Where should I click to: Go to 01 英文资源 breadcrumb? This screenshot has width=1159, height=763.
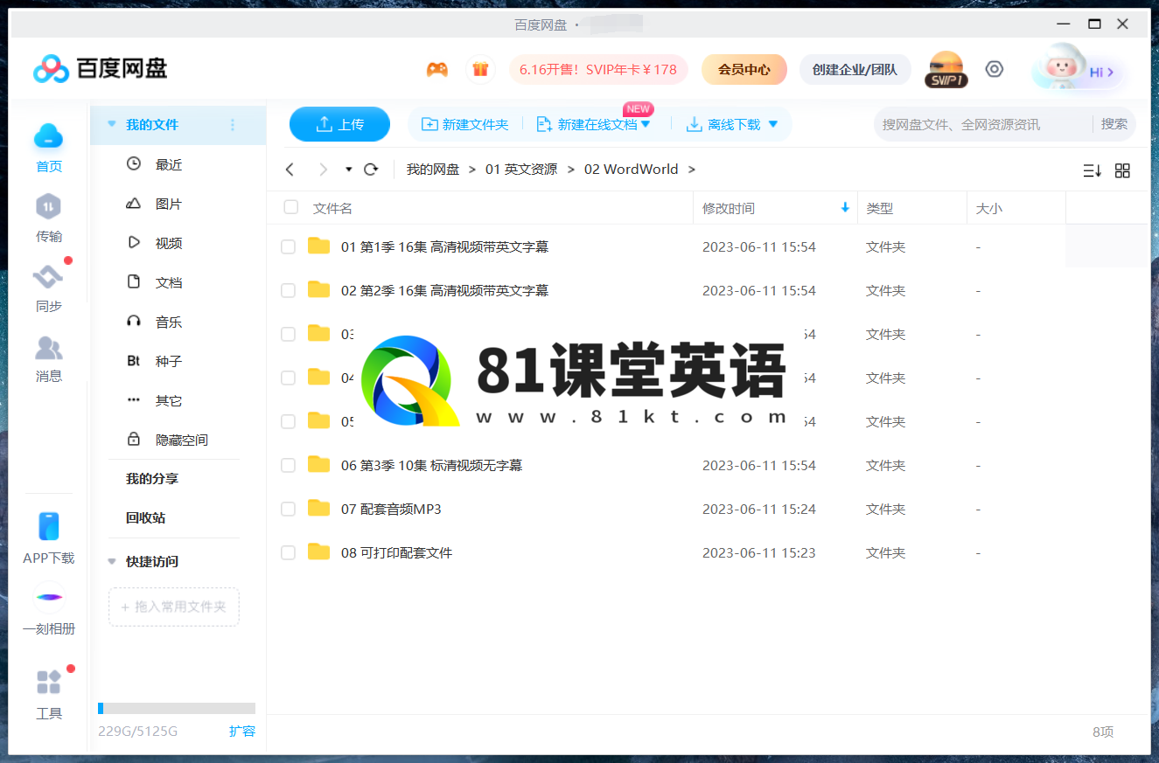tap(521, 170)
